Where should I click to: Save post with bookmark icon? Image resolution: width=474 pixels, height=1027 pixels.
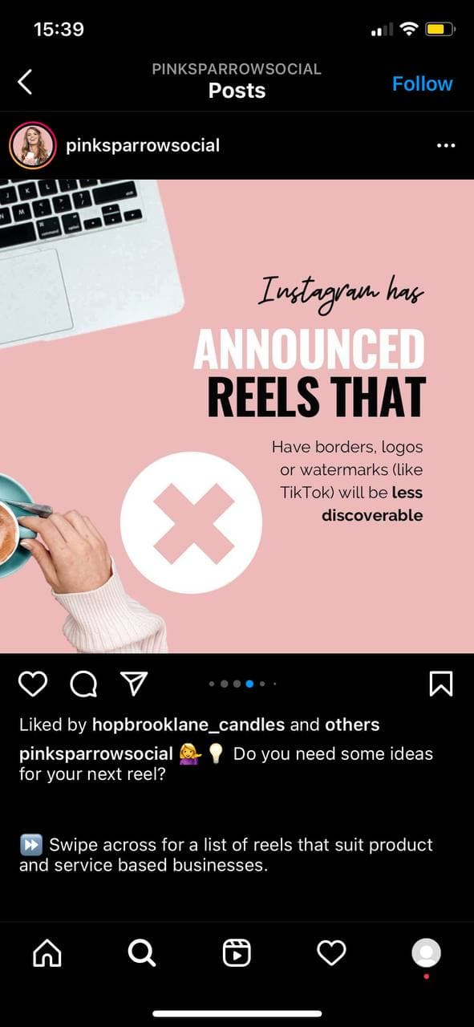[441, 684]
